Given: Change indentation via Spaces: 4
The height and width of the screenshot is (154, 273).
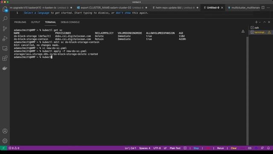Looking at the screenshot, I should [145, 148].
